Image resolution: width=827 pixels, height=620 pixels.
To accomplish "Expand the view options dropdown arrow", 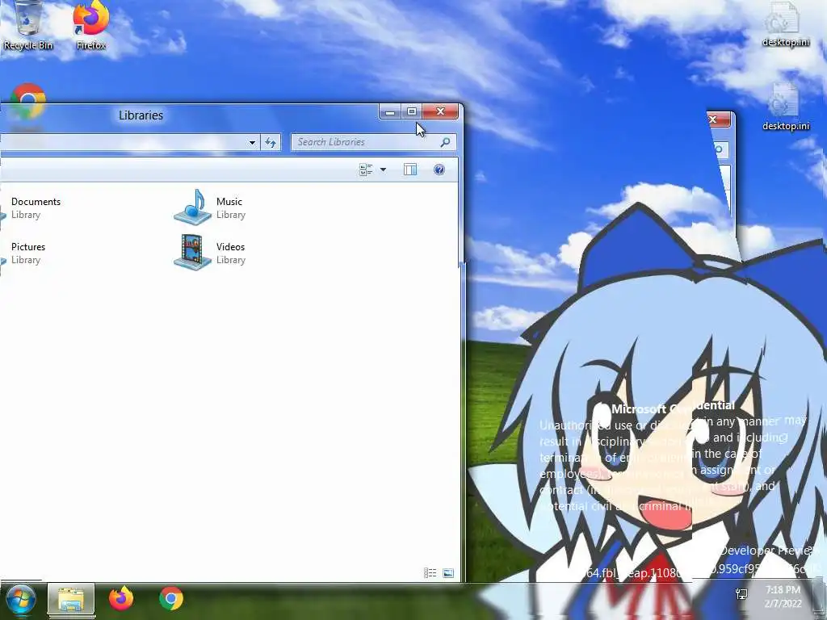I will (383, 170).
